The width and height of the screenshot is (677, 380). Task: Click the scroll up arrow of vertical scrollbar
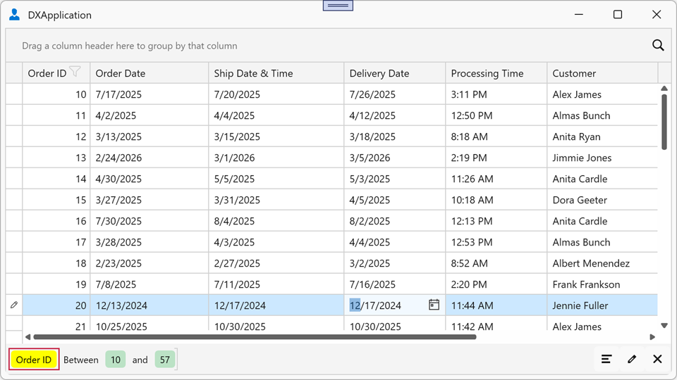tap(664, 89)
